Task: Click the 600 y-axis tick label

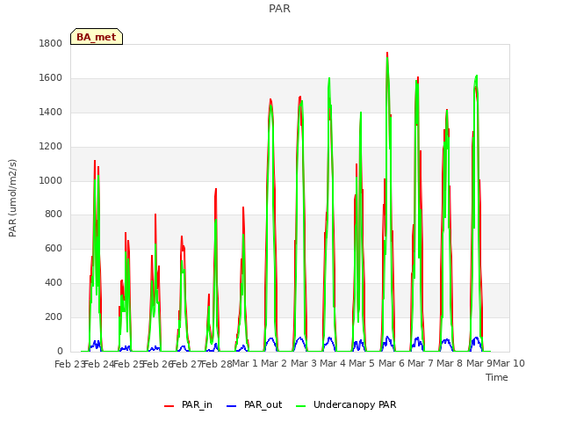Action: [54, 248]
